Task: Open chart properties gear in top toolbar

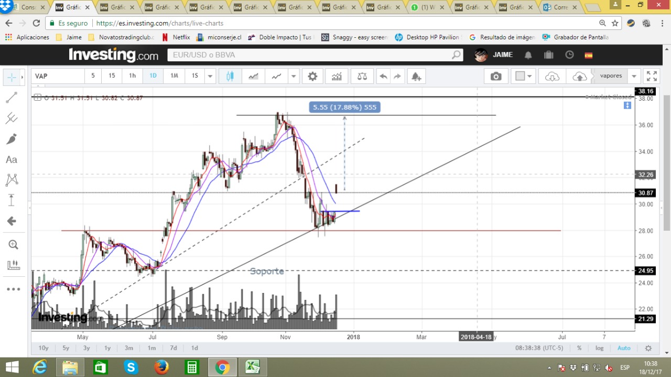Action: coord(312,76)
